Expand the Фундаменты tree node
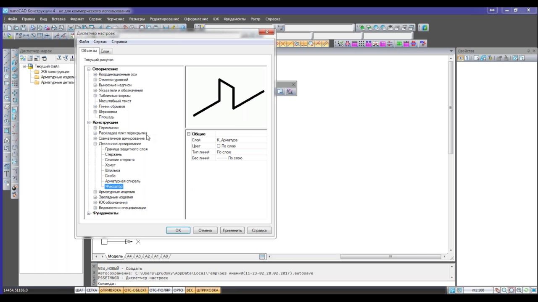 point(89,213)
